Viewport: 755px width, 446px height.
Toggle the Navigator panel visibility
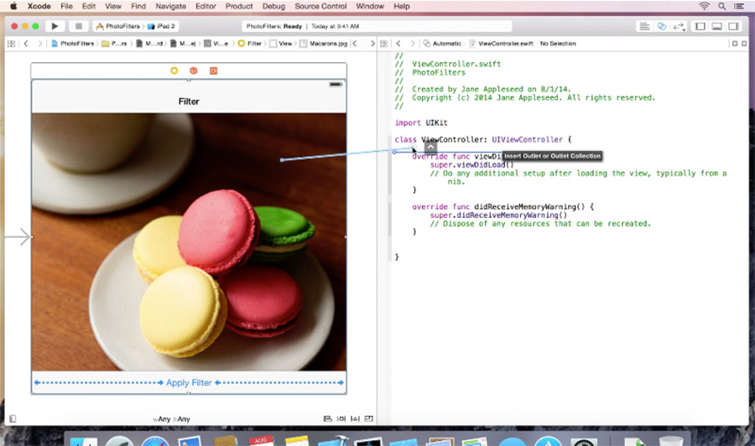pyautogui.click(x=700, y=27)
